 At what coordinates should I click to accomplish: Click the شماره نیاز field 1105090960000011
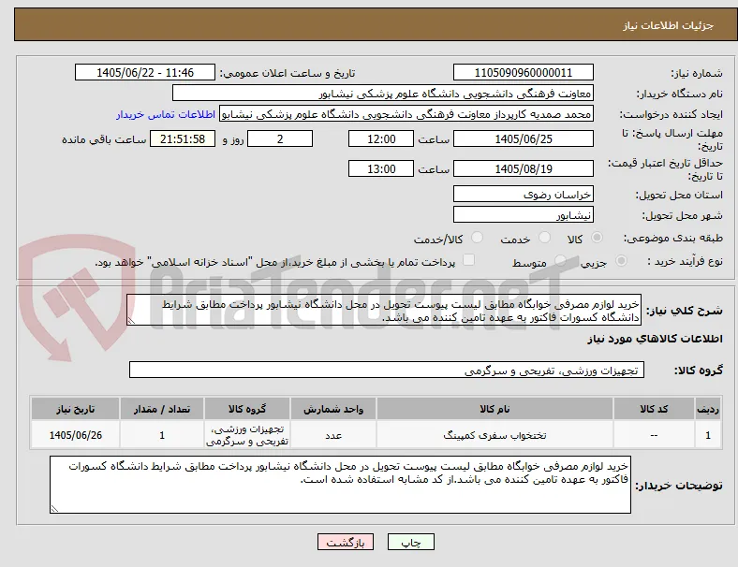pyautogui.click(x=523, y=72)
